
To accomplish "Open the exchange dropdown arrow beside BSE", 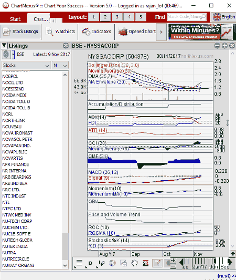I will click(x=13, y=54).
